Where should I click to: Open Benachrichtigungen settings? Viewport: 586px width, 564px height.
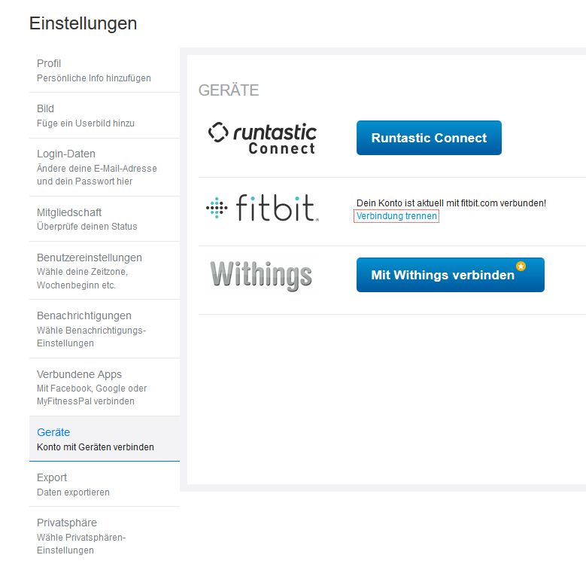pyautogui.click(x=105, y=329)
